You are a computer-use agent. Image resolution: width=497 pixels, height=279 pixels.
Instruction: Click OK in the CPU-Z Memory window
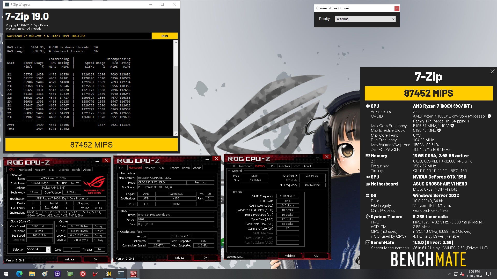(316, 256)
